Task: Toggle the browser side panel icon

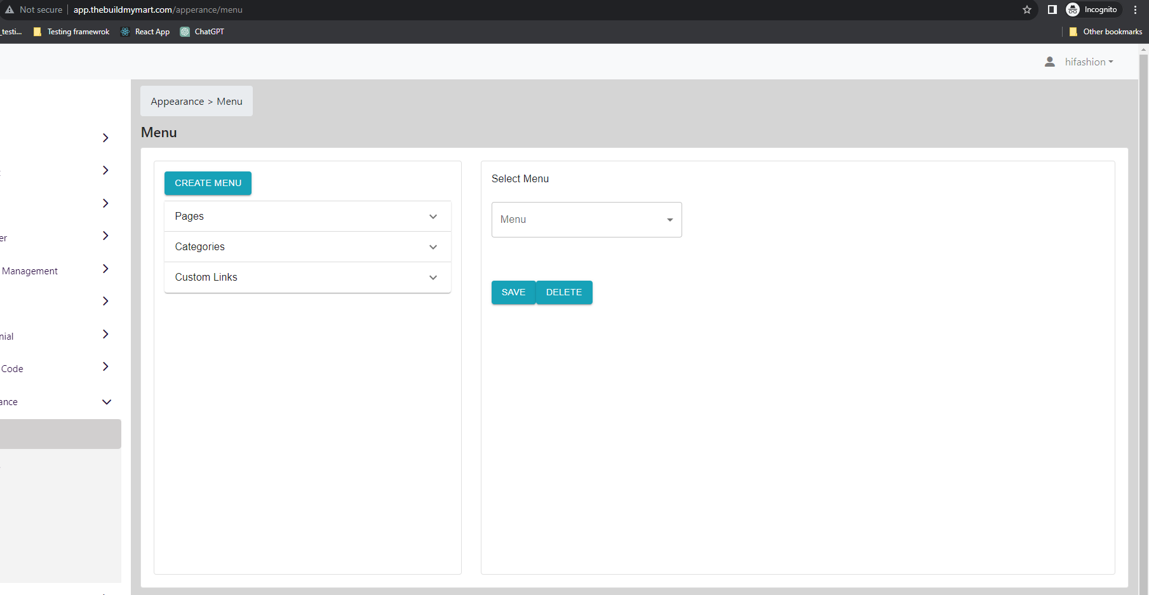Action: click(1052, 10)
